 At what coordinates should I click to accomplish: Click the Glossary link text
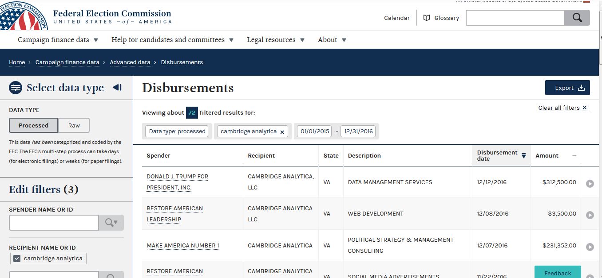447,18
